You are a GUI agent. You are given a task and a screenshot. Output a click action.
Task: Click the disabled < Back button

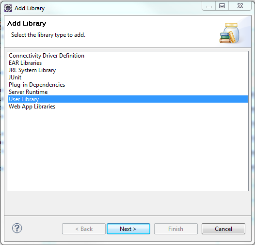point(84,229)
